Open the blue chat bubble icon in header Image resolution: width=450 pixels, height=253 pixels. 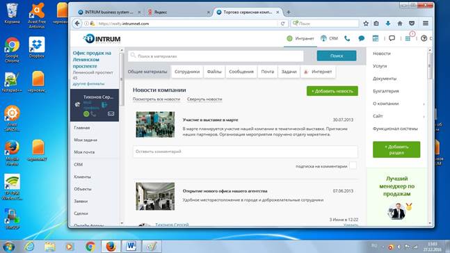[361, 38]
